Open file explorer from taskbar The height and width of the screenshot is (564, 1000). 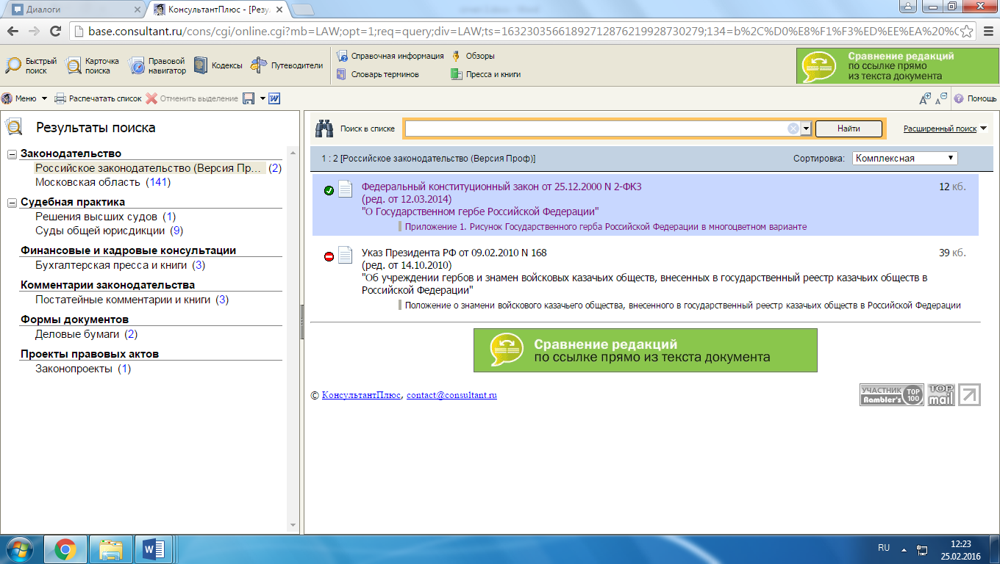tap(111, 549)
